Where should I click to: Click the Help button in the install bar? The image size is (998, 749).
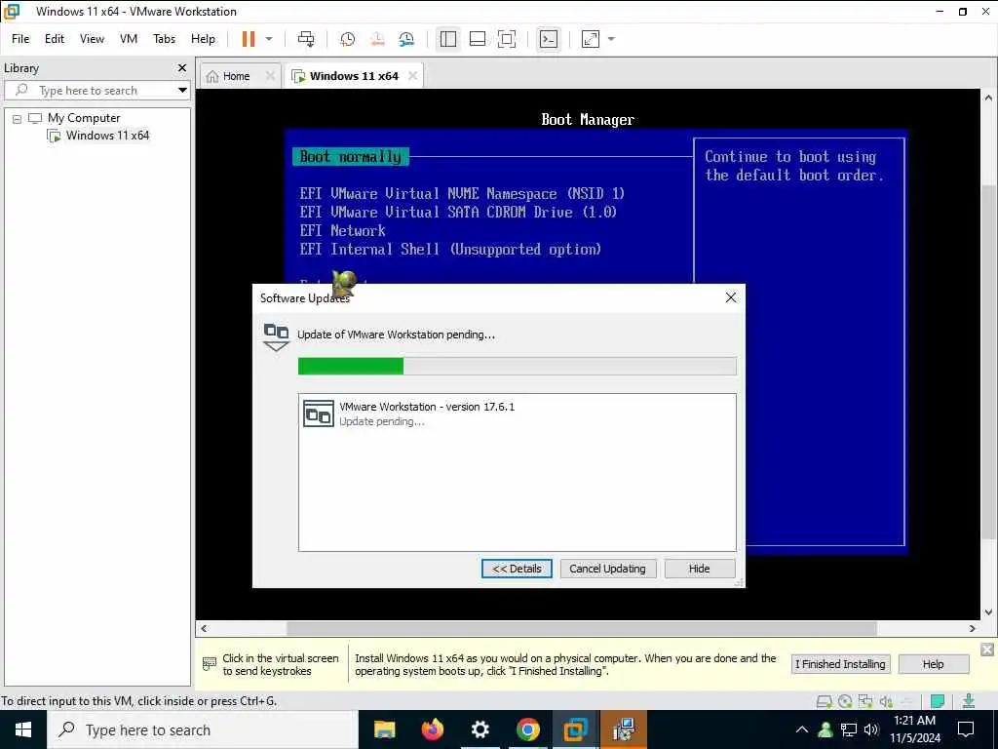933,664
